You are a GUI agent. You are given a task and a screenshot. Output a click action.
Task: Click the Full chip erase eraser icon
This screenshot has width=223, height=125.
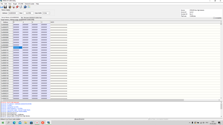[17, 7]
